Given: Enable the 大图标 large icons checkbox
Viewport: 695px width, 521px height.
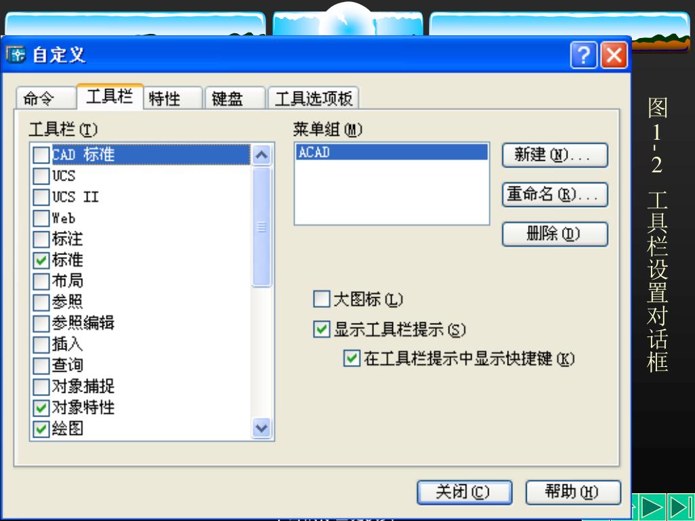Looking at the screenshot, I should tap(321, 299).
